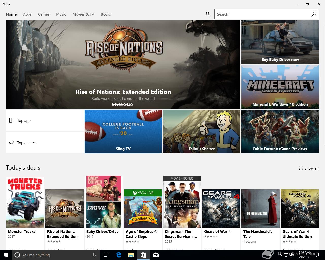Open the Minecraft Windows 10 Edition tile
325x260 pixels.
pyautogui.click(x=280, y=87)
